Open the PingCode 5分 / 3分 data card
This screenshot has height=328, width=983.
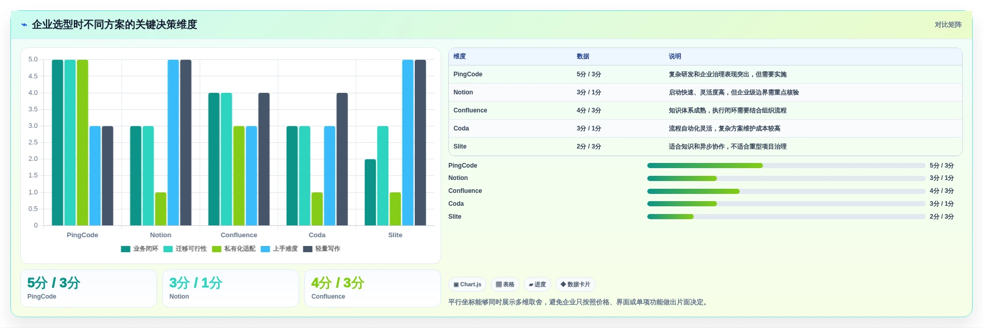pos(88,288)
